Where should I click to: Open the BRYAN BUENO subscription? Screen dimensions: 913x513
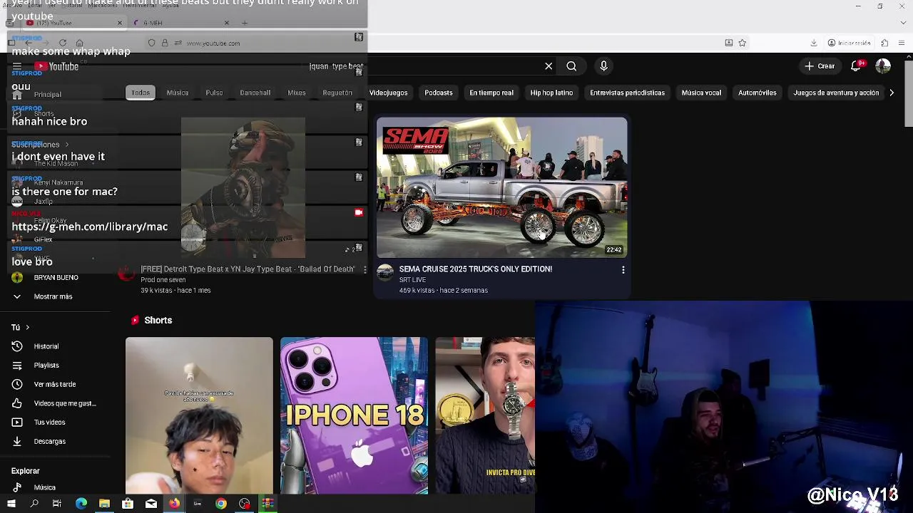coord(56,278)
